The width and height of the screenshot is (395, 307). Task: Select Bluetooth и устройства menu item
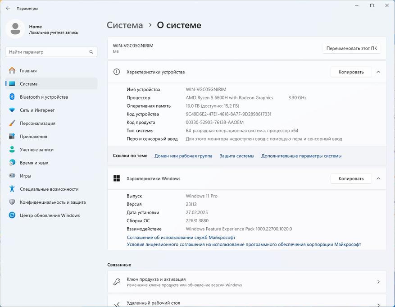(x=51, y=97)
